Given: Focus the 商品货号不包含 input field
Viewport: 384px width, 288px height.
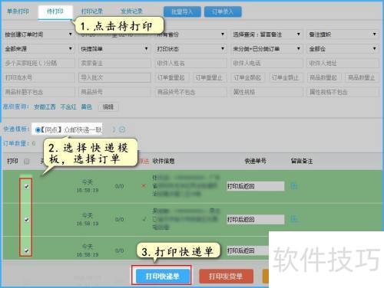Looking at the screenshot, I should pyautogui.click(x=191, y=92).
